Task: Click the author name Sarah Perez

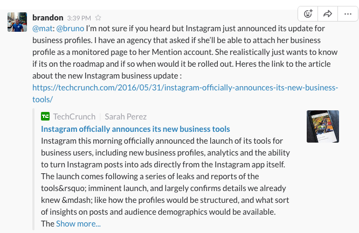Action: (x=126, y=117)
